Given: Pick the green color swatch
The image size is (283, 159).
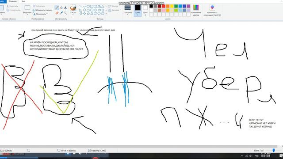Looking at the screenshot, I should click(176, 6).
